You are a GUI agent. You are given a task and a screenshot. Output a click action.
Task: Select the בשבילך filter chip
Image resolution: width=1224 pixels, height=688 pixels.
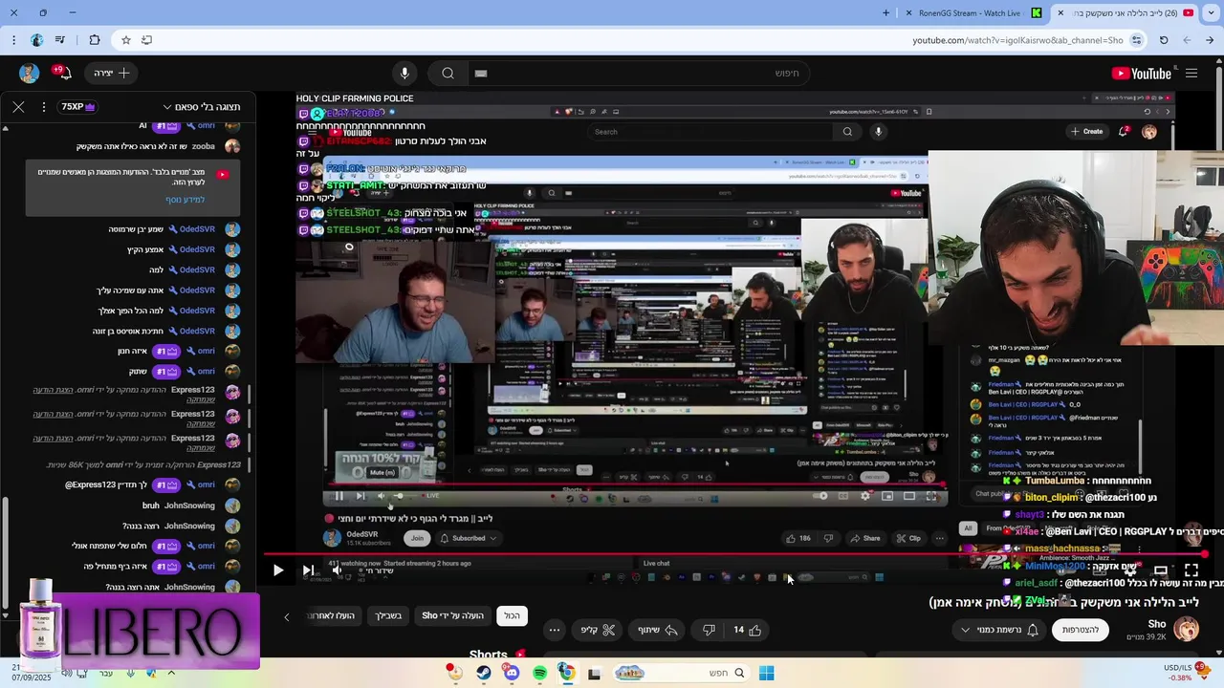point(386,615)
